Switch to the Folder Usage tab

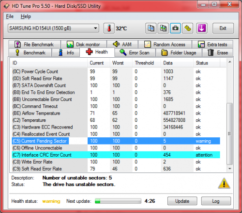[179, 52]
